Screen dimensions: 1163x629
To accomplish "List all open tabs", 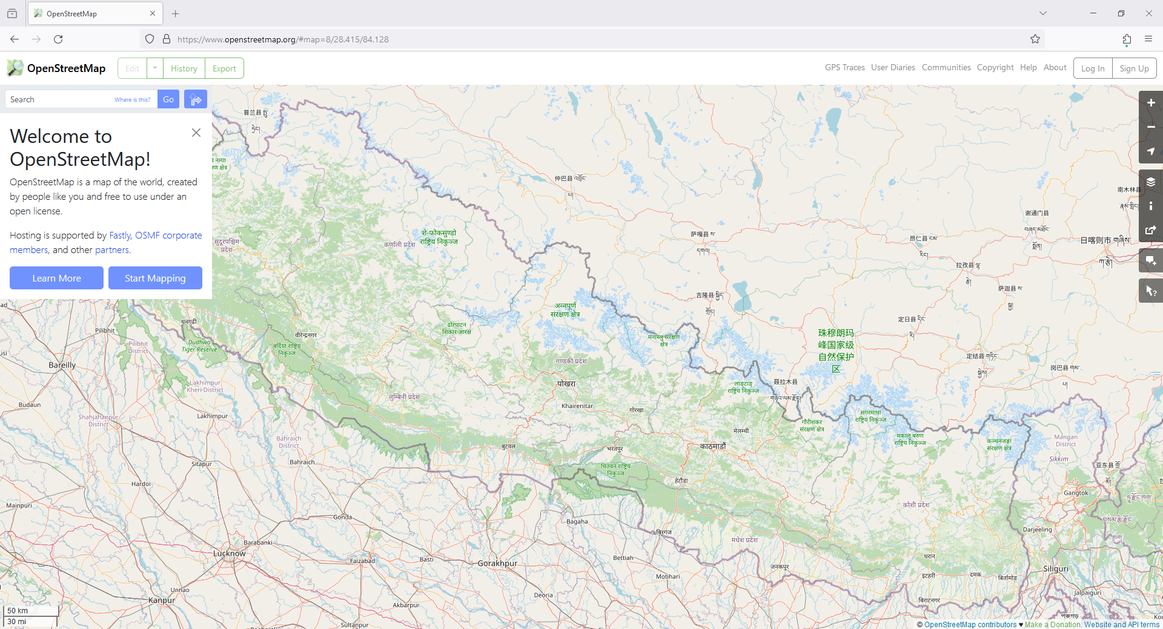I will coord(1043,13).
